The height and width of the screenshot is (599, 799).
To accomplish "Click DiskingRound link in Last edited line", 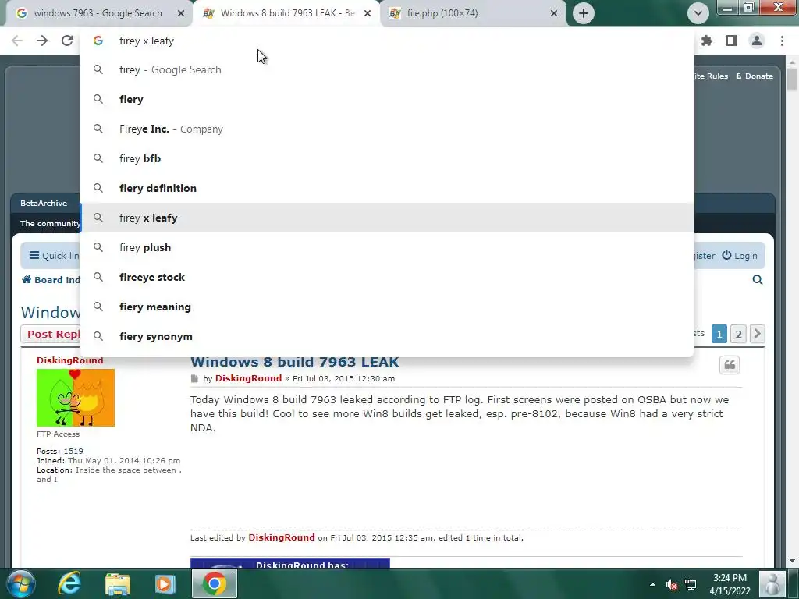I will [x=281, y=537].
